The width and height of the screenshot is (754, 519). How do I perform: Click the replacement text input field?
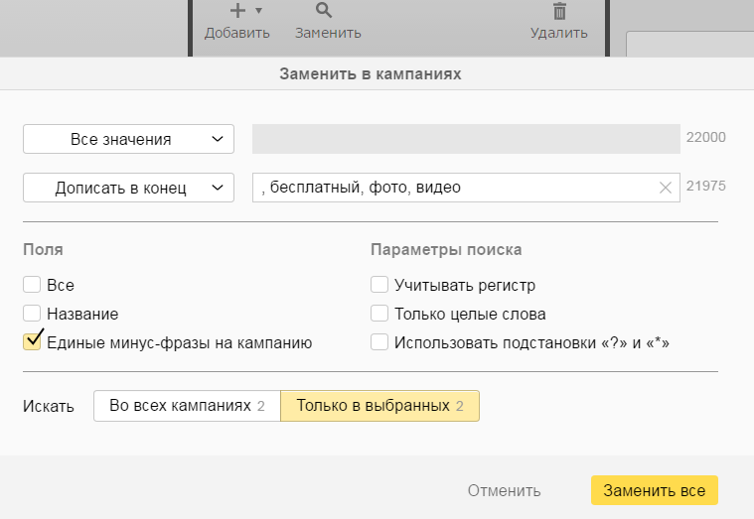452,188
